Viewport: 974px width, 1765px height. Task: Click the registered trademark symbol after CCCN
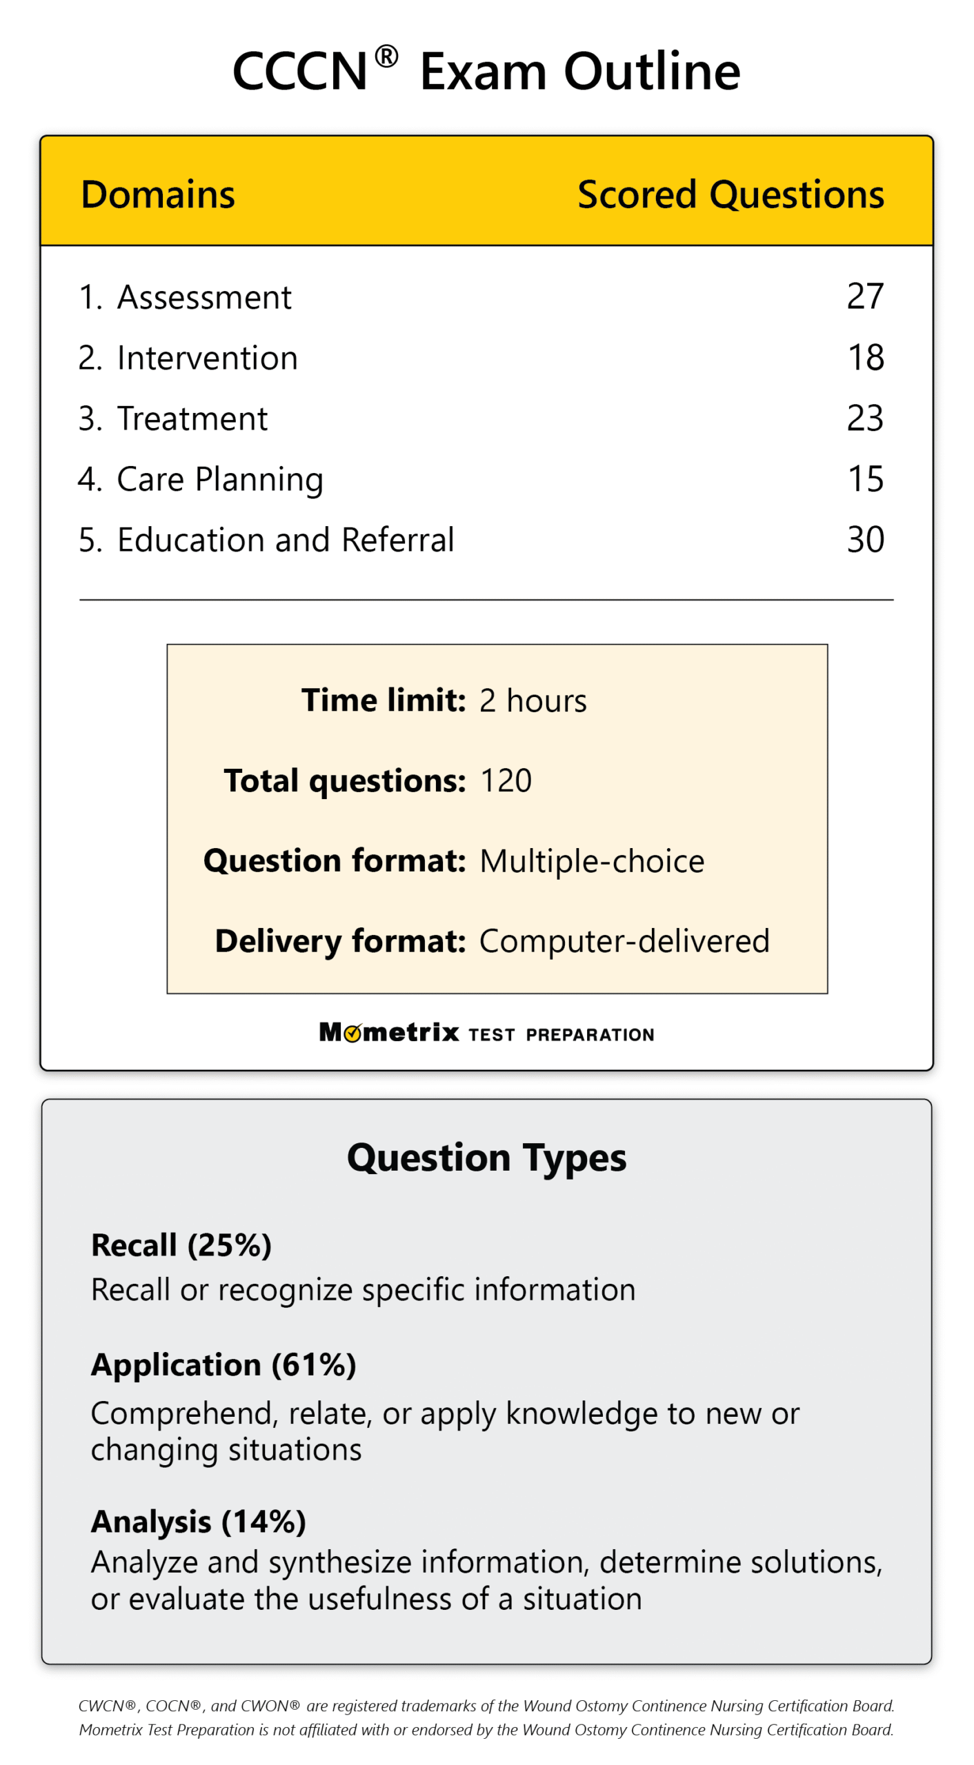point(386,57)
